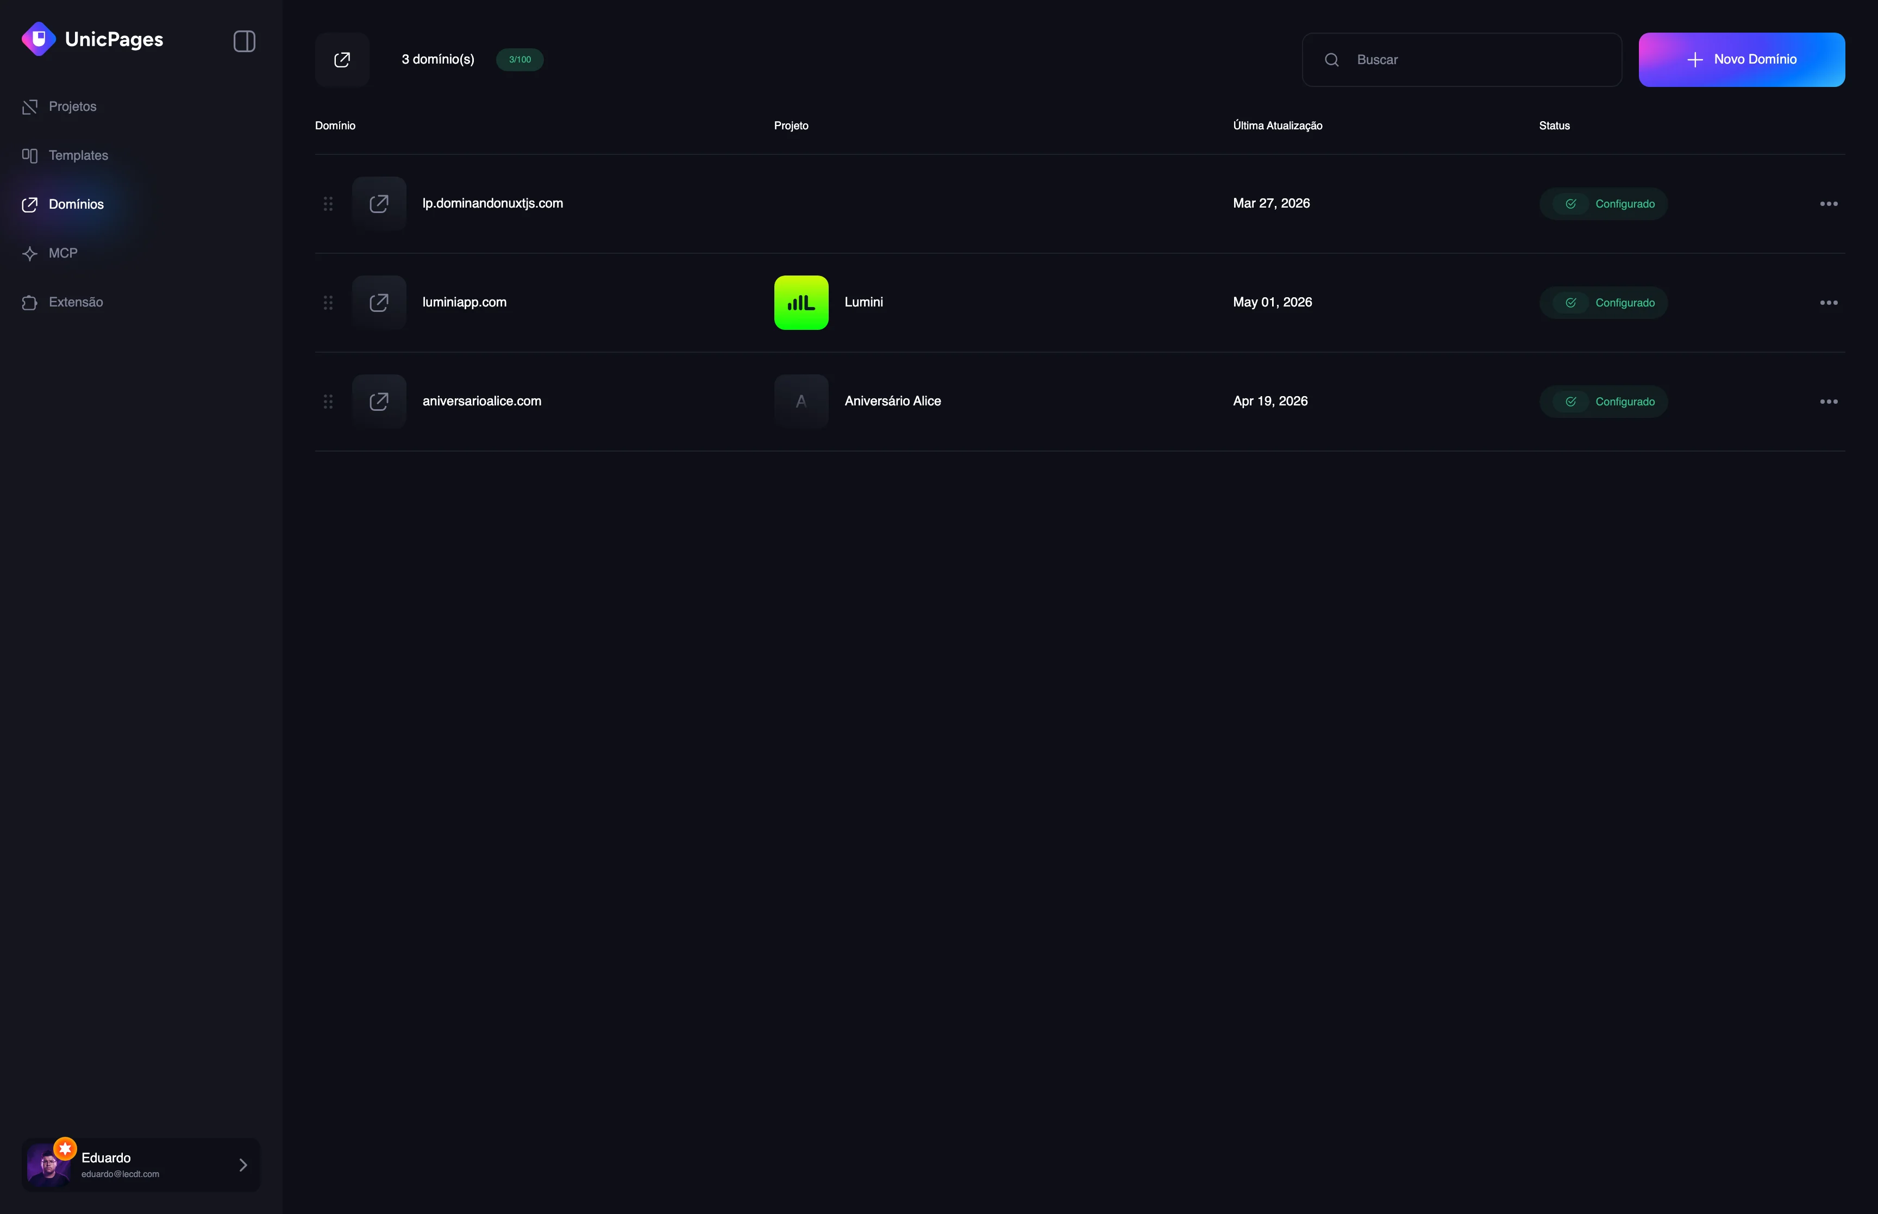Open Projetos in the sidebar
This screenshot has height=1214, width=1878.
tap(72, 107)
